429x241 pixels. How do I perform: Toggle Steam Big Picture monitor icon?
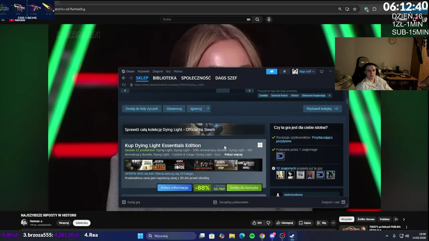coord(321,71)
